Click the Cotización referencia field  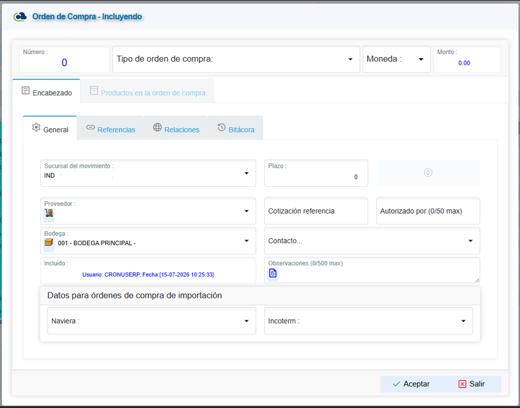(x=316, y=211)
